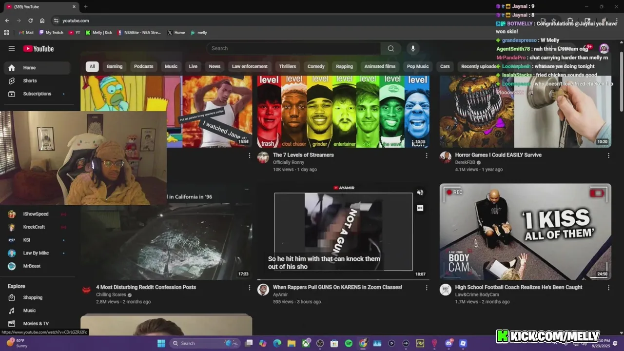The width and height of the screenshot is (624, 351).
Task: Click the Chilling Scares channel name
Action: click(x=111, y=295)
